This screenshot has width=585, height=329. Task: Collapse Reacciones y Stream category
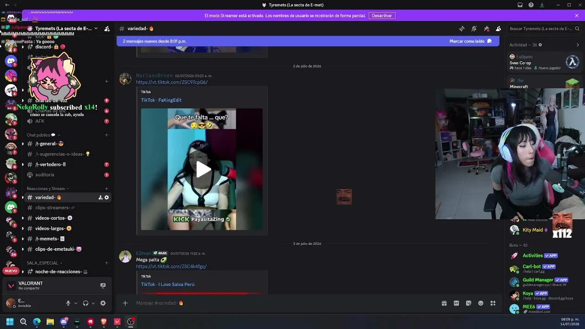pyautogui.click(x=48, y=188)
